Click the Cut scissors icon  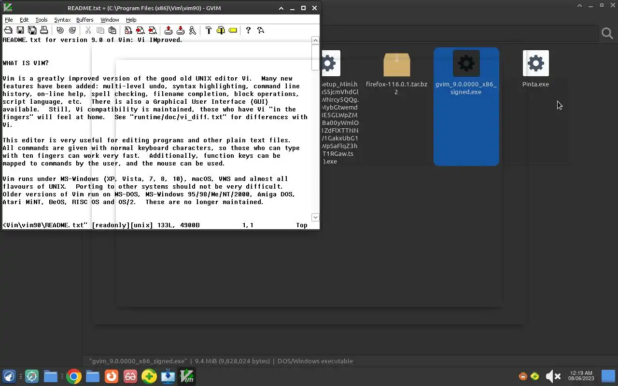point(88,30)
